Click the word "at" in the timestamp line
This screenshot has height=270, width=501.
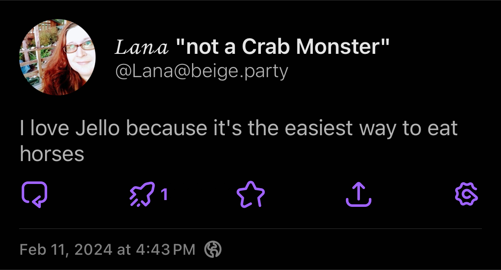coord(124,250)
